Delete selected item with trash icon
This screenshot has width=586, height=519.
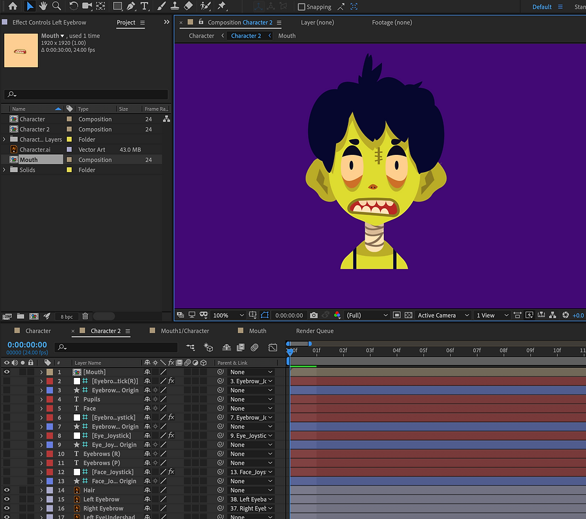coord(85,316)
